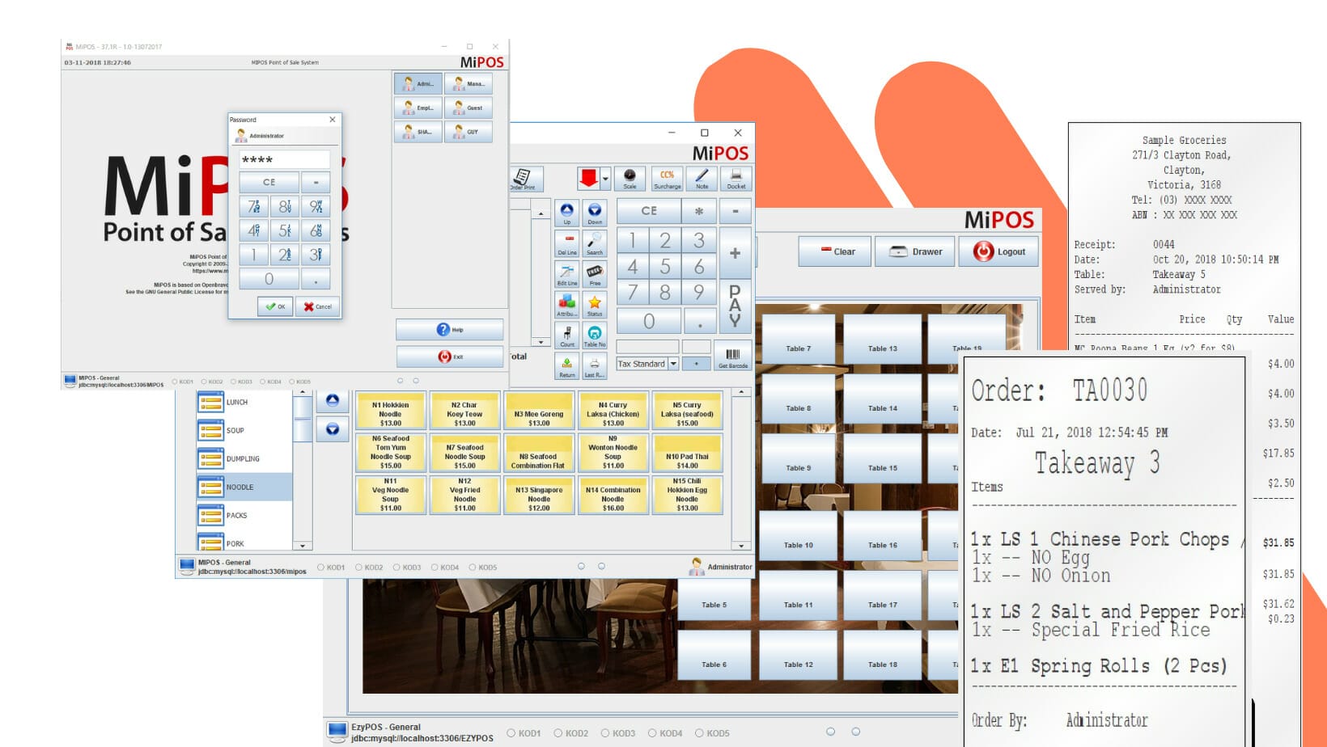Move selection Up in the ticket
The width and height of the screenshot is (1327, 747).
point(567,213)
